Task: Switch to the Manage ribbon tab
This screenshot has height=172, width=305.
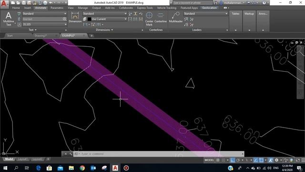Action: pyautogui.click(x=83, y=8)
